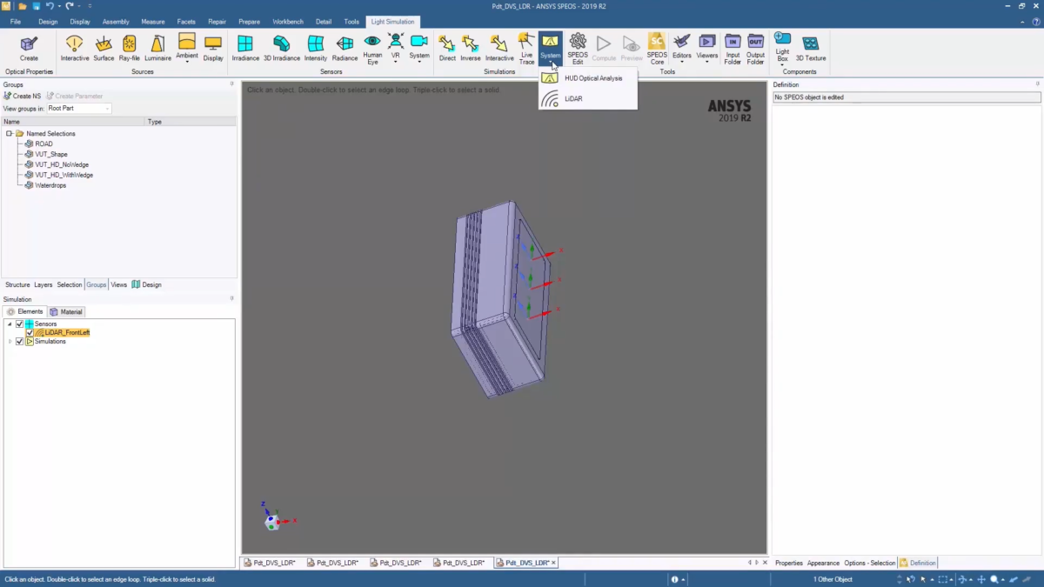1044x587 pixels.
Task: Click the pan arrows icon in status bar
Action: tap(981, 579)
